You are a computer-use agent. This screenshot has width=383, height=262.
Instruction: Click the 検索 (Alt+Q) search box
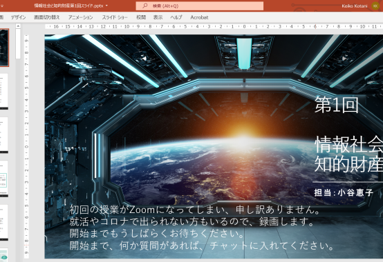point(200,6)
